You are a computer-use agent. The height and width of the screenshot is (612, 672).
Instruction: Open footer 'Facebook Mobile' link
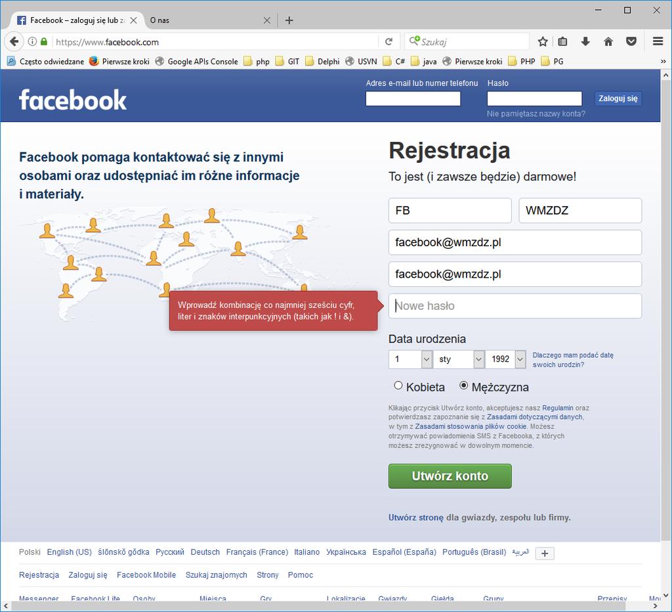(146, 575)
